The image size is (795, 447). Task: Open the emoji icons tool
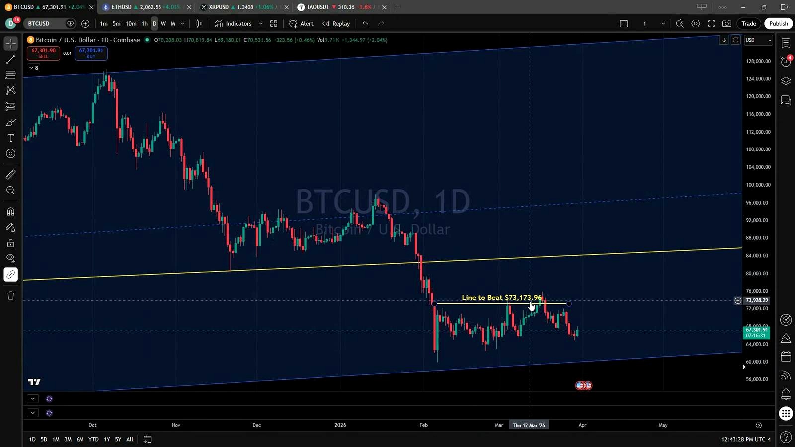pos(10,154)
